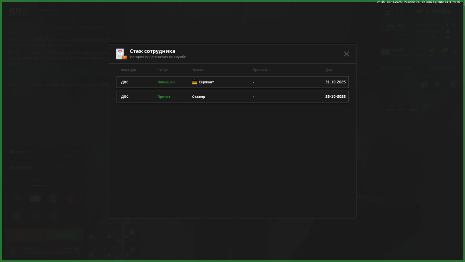Click the Фракция column header
465x262 pixels.
click(128, 70)
